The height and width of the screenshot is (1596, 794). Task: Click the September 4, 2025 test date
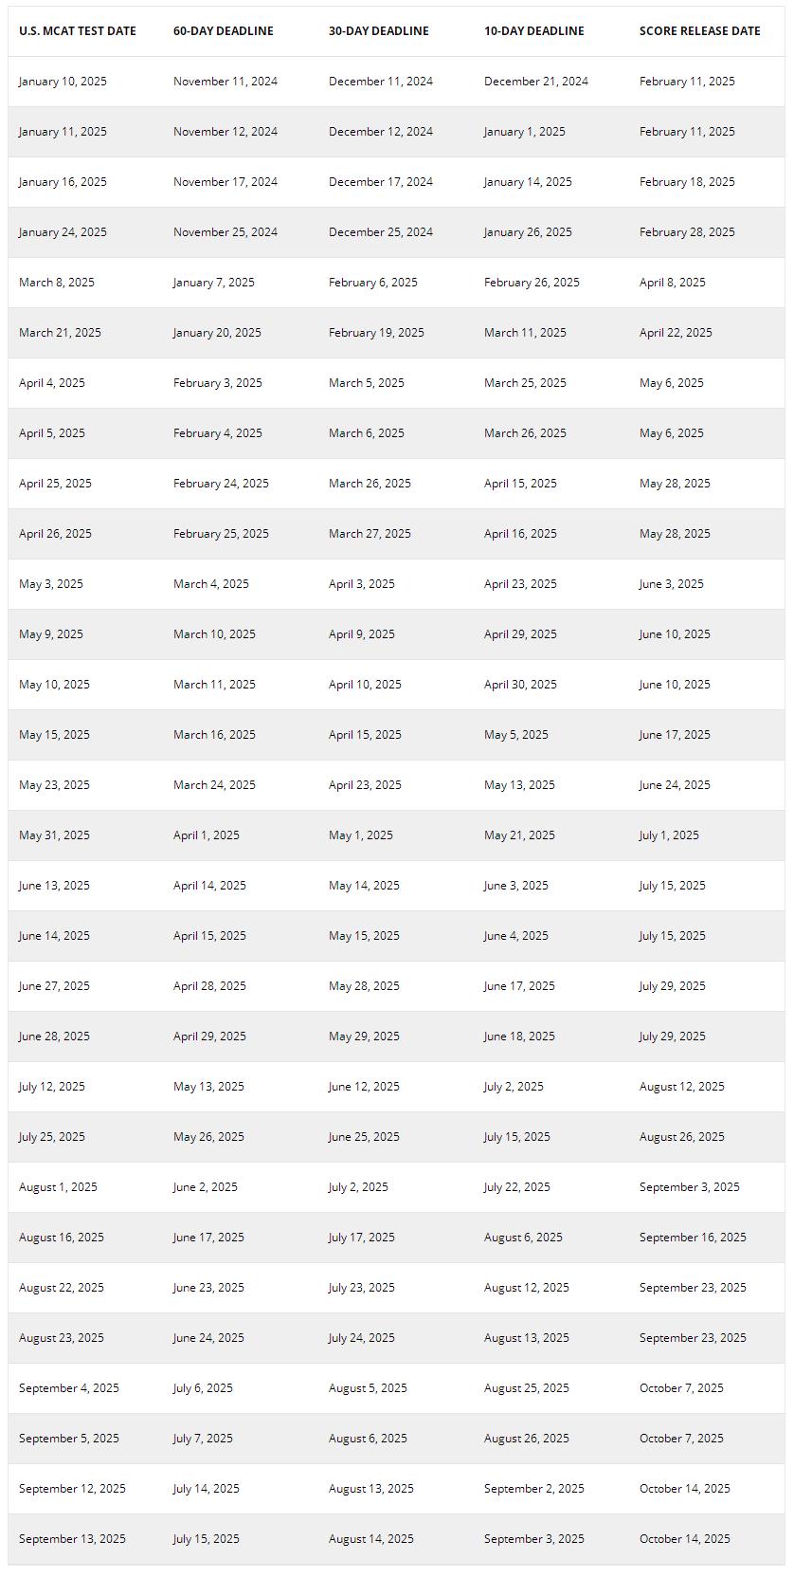point(69,1388)
